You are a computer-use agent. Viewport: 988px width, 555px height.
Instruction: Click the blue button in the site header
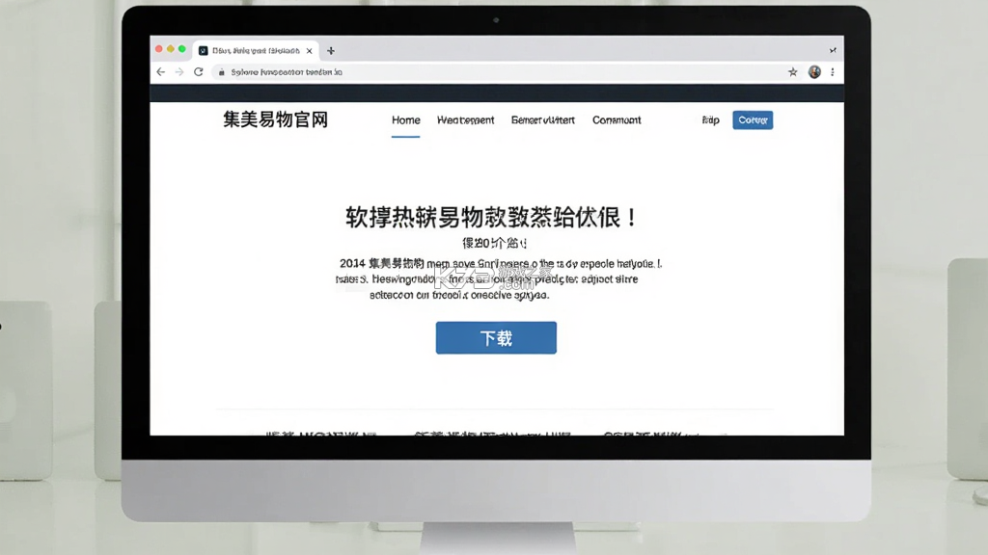753,120
